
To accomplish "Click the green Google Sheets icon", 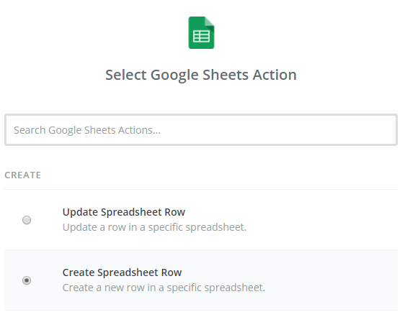I will point(201,33).
